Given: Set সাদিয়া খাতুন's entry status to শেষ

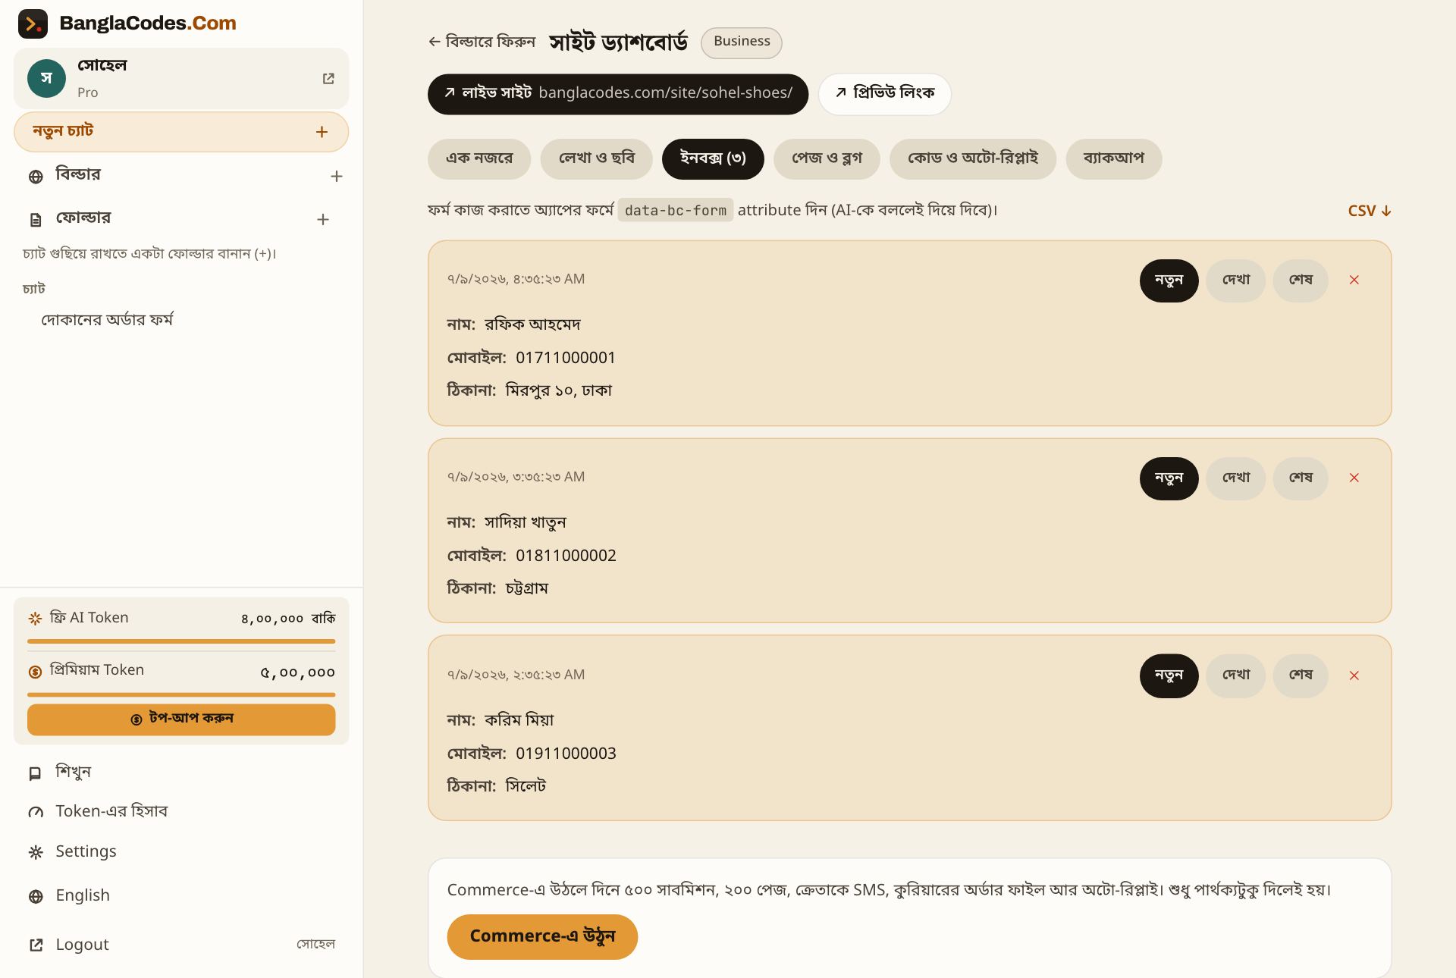Looking at the screenshot, I should coord(1301,478).
